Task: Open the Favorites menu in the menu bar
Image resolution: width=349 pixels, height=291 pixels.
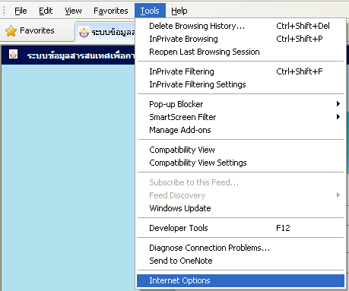Action: tap(111, 11)
